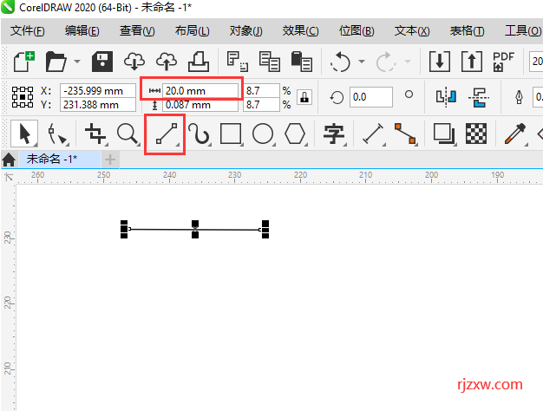
Task: Select the Transparency checkerboard tool
Action: 476,134
